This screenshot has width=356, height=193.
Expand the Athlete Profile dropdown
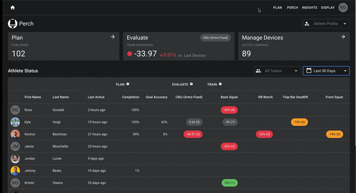click(x=326, y=24)
